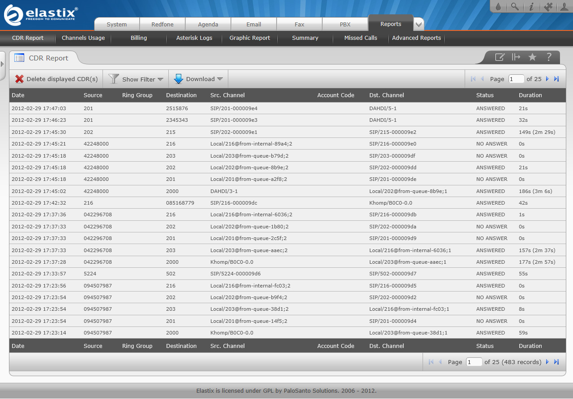Click the arrow panel toggle icon beside star
Image resolution: width=573 pixels, height=399 pixels.
516,57
